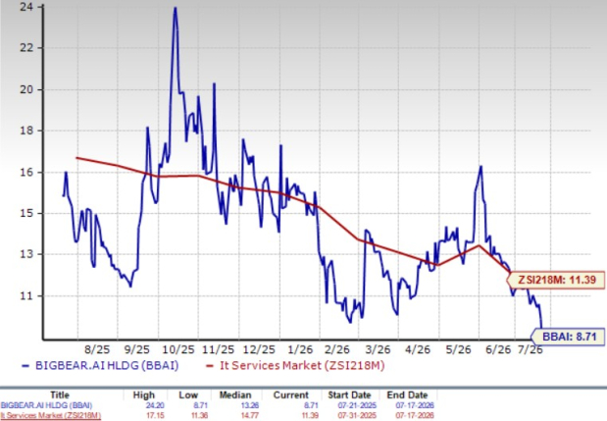Select BBAI Median value 13.26
Image resolution: width=607 pixels, height=421 pixels.
pyautogui.click(x=249, y=405)
